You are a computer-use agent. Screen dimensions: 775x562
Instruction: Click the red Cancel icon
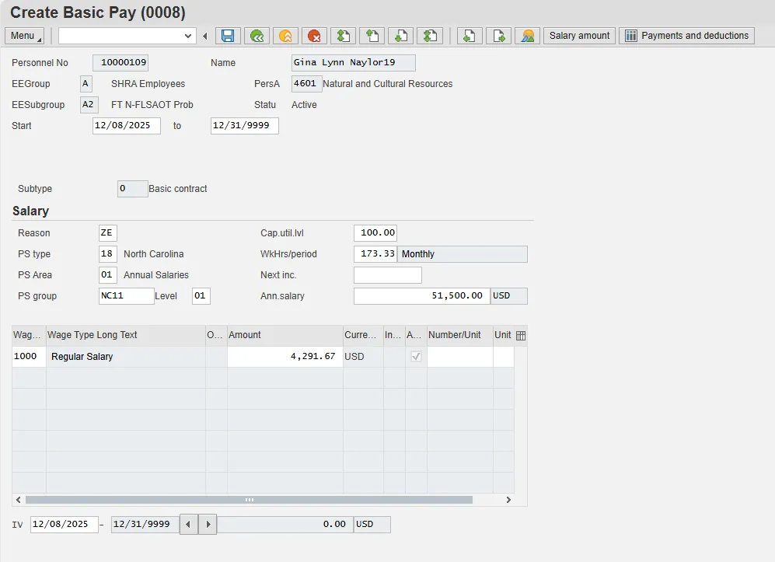314,36
